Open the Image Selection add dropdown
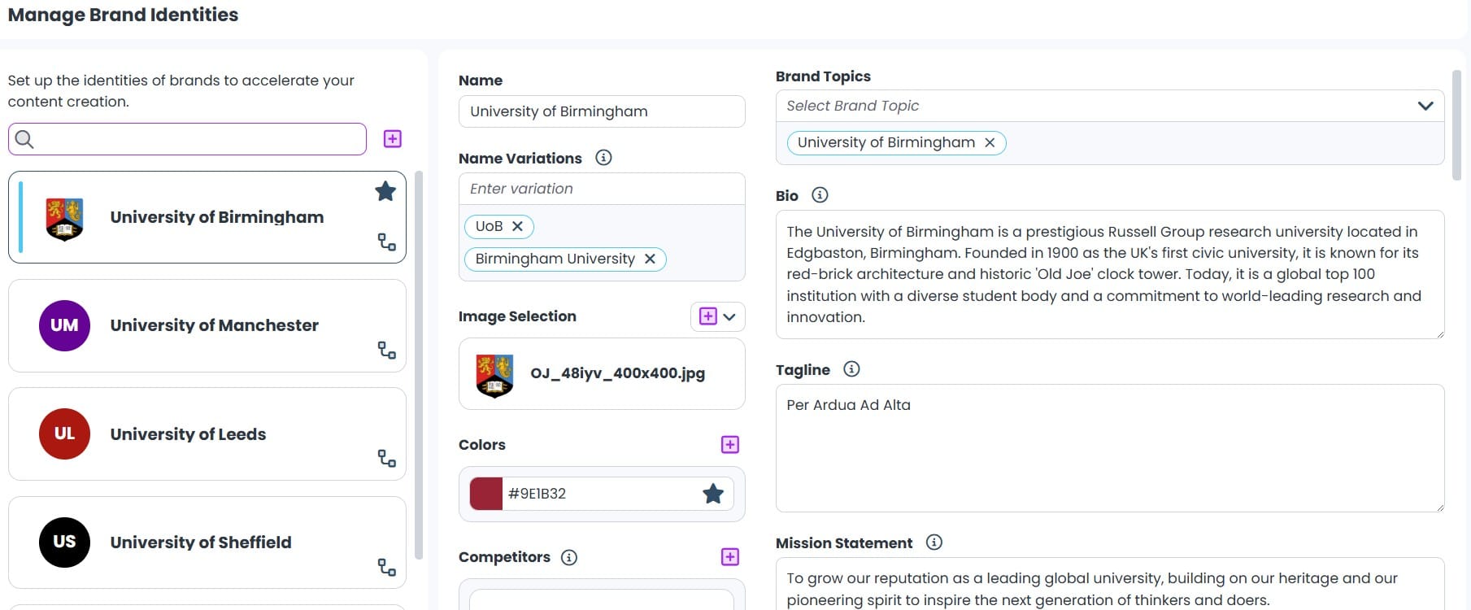The image size is (1471, 610). 718,316
